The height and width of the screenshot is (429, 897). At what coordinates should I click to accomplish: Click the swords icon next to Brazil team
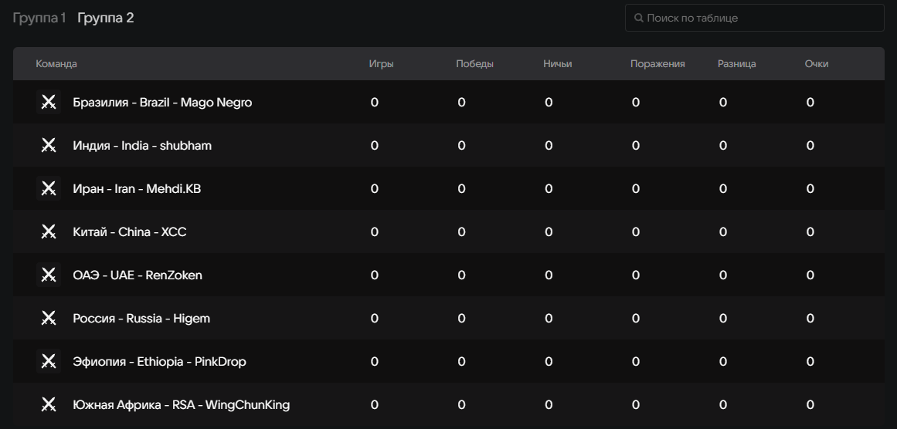(x=49, y=103)
